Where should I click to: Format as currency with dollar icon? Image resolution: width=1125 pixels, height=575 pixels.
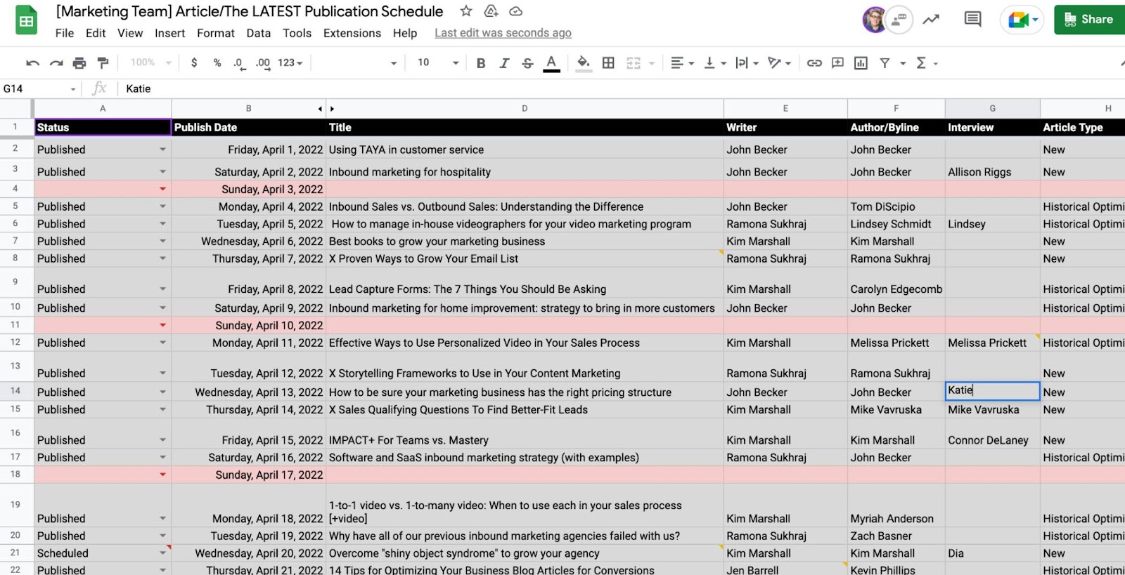click(194, 62)
